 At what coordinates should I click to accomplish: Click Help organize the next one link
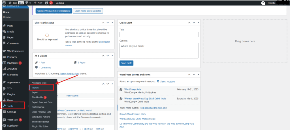pyautogui.click(x=153, y=108)
